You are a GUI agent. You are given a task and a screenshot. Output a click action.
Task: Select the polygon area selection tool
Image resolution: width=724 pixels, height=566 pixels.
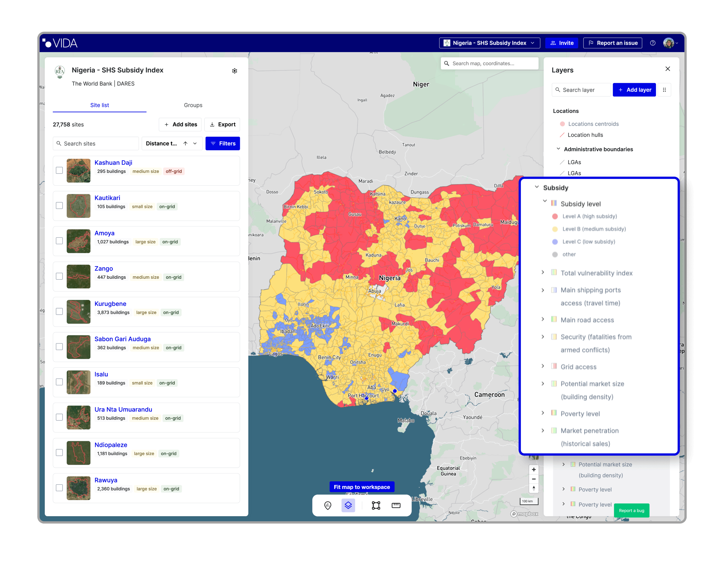click(x=376, y=505)
